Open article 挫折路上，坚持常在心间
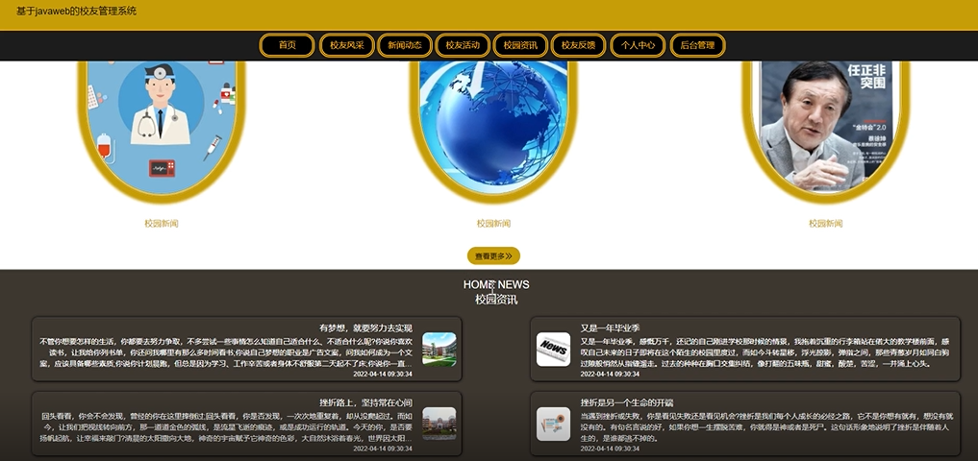Image resolution: width=978 pixels, height=461 pixels. (x=365, y=402)
